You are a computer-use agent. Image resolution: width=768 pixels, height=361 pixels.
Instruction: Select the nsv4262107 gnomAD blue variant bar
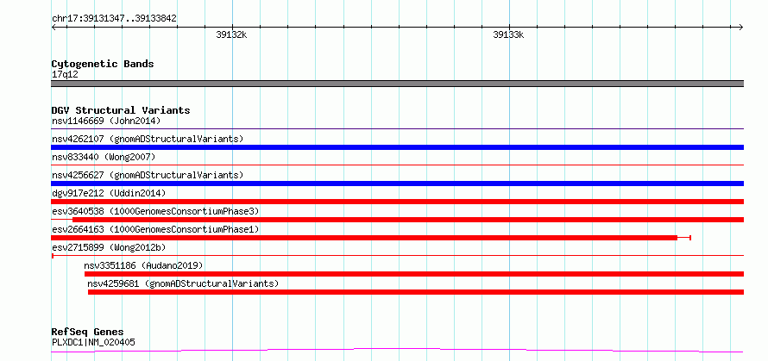coord(397,147)
